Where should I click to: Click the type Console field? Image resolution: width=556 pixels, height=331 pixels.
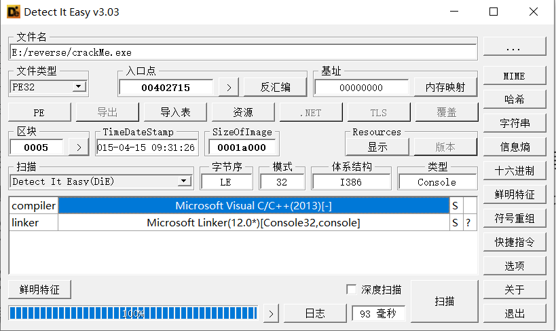click(437, 182)
